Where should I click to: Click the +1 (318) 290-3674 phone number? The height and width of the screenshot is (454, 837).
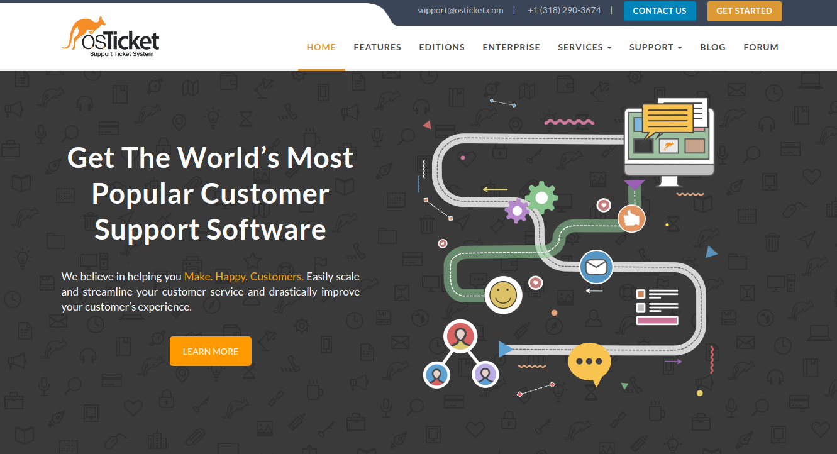click(564, 10)
